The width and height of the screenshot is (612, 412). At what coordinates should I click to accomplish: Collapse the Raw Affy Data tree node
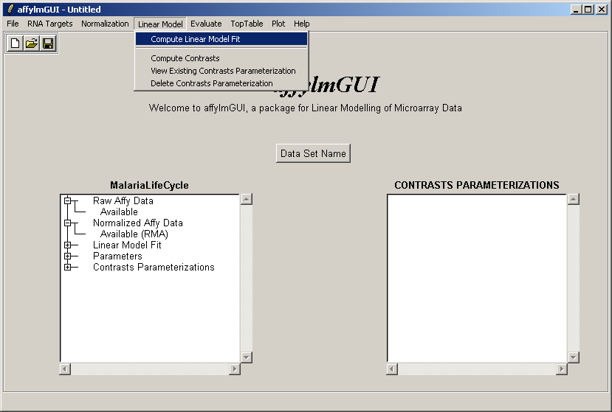click(68, 200)
